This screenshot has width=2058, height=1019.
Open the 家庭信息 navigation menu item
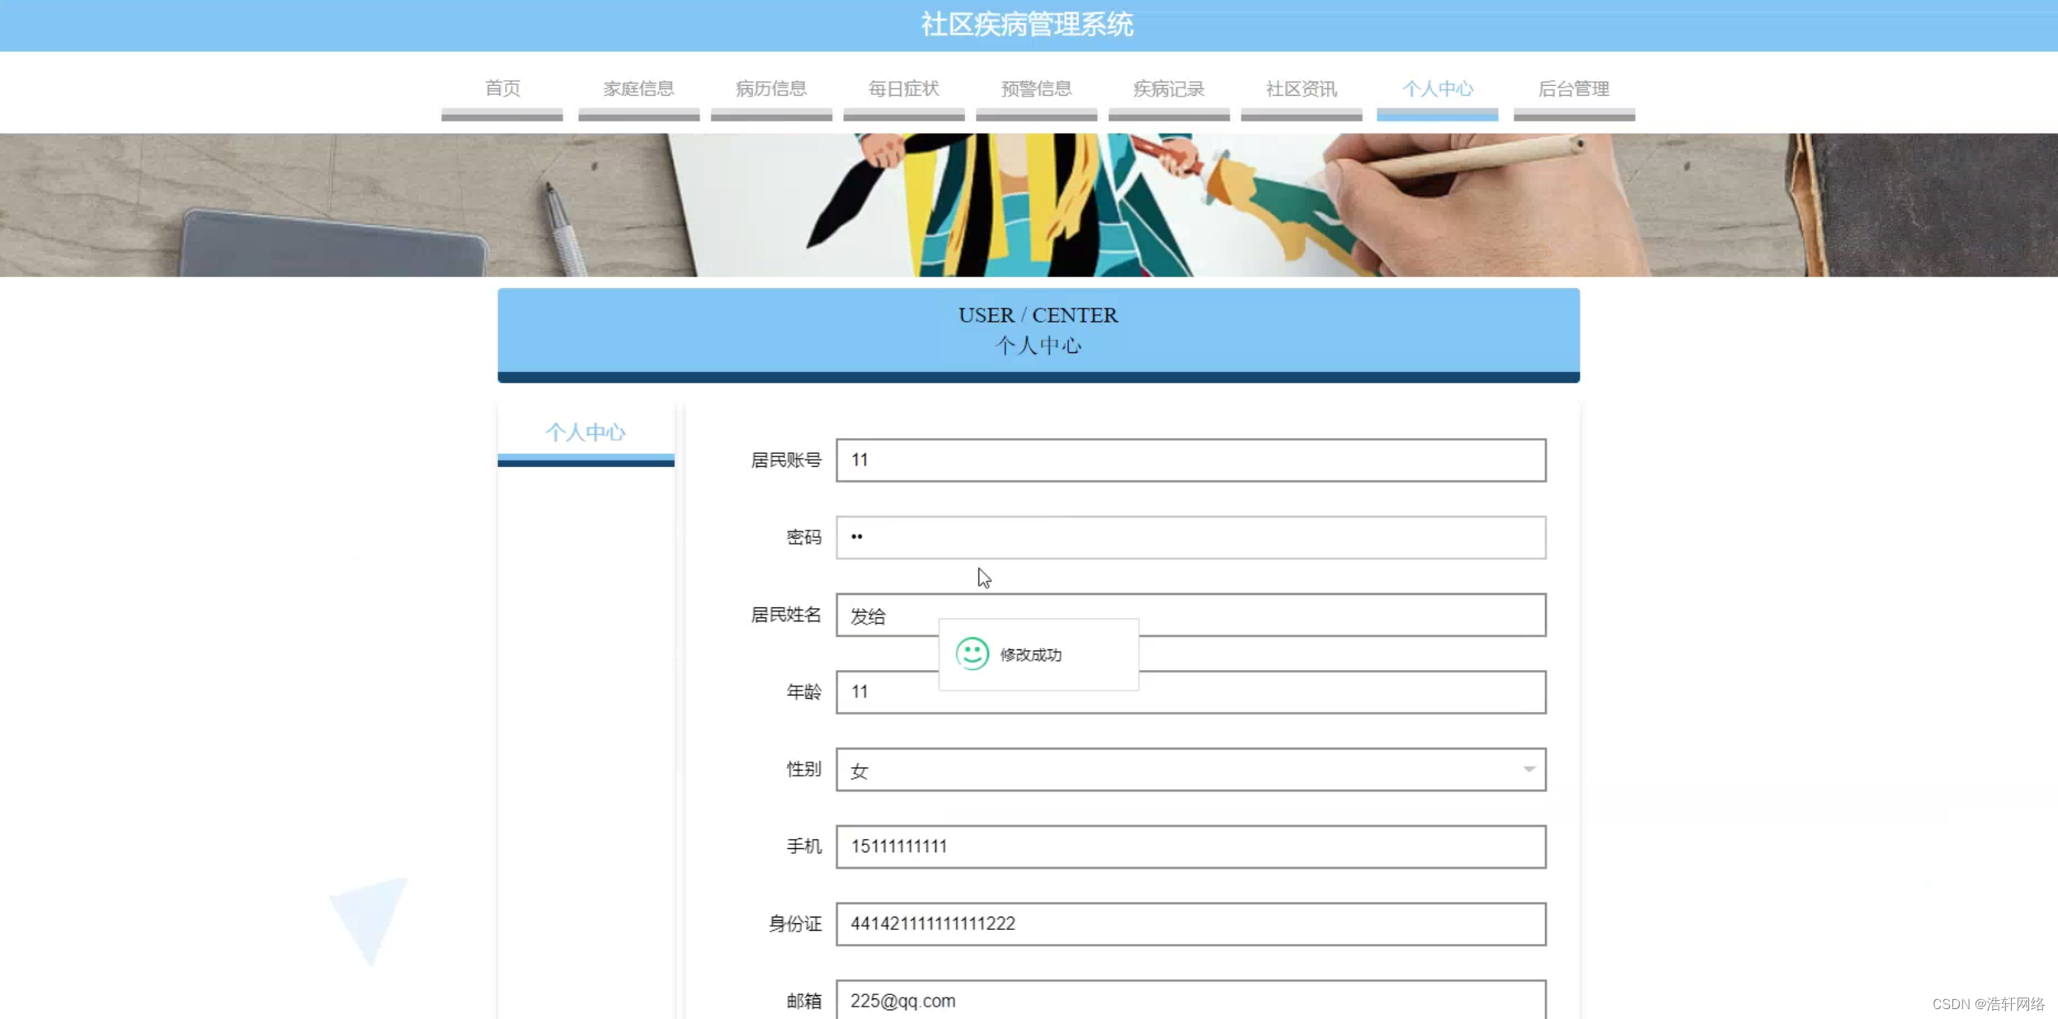click(638, 88)
